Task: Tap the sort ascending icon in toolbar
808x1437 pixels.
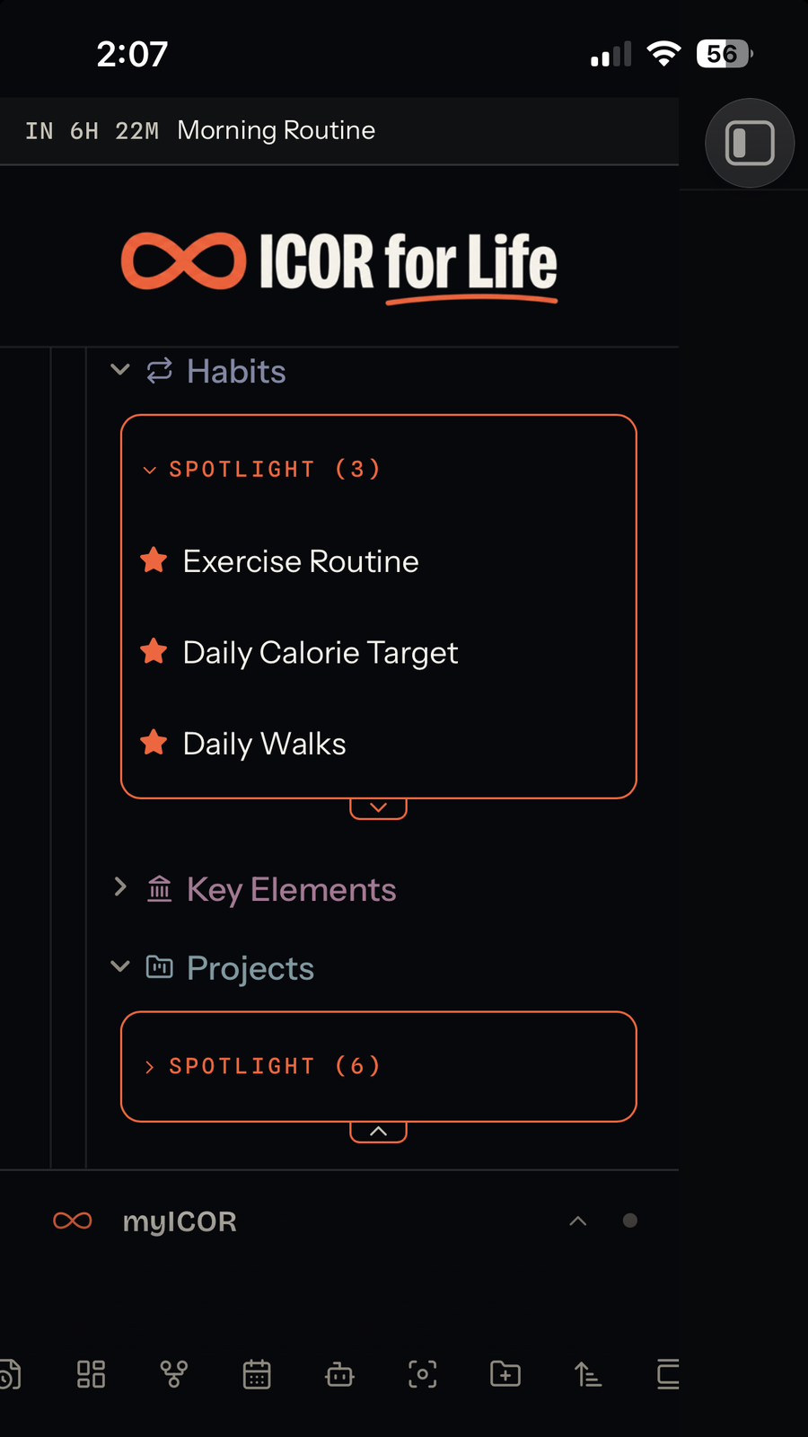Action: click(588, 1374)
